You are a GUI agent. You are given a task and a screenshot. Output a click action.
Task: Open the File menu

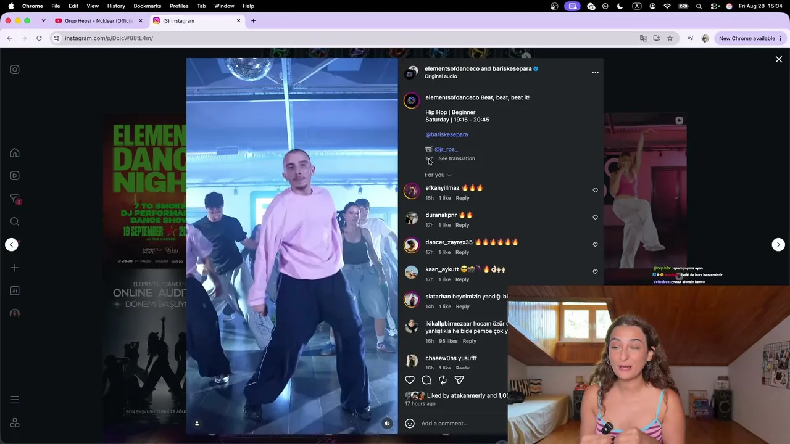(x=56, y=6)
